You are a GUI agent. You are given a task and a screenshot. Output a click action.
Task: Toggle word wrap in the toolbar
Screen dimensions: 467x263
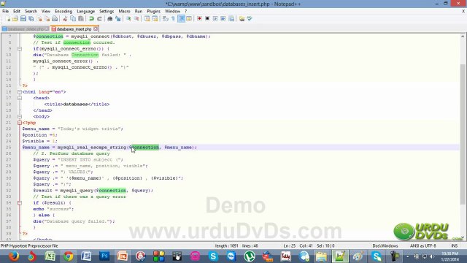[166, 19]
